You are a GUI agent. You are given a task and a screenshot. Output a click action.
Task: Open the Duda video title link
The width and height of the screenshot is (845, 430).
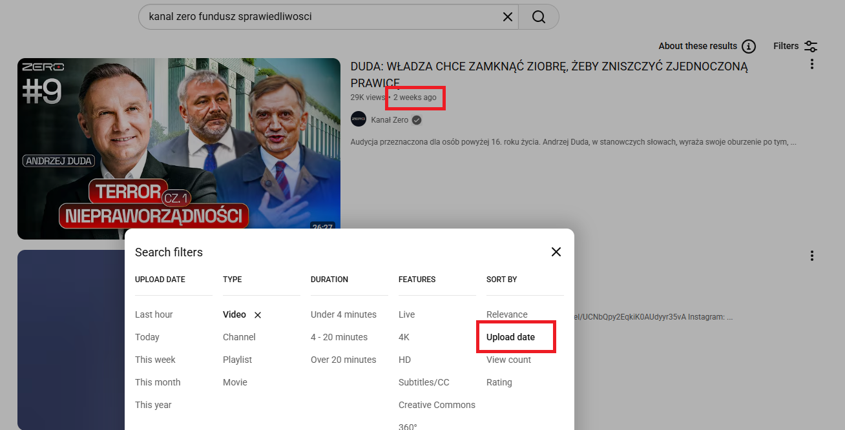[548, 67]
